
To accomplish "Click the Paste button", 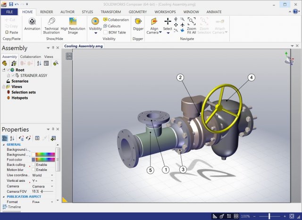I will (11, 33).
